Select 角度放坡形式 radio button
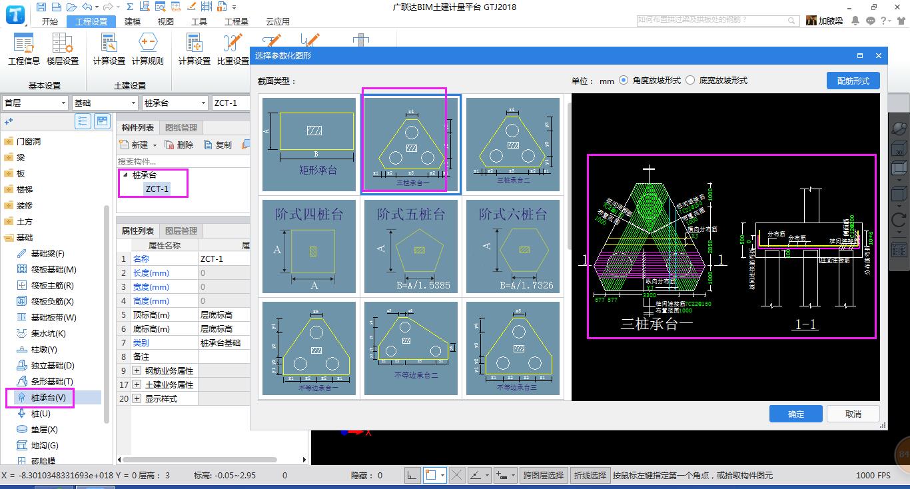910x489 pixels. (x=624, y=81)
